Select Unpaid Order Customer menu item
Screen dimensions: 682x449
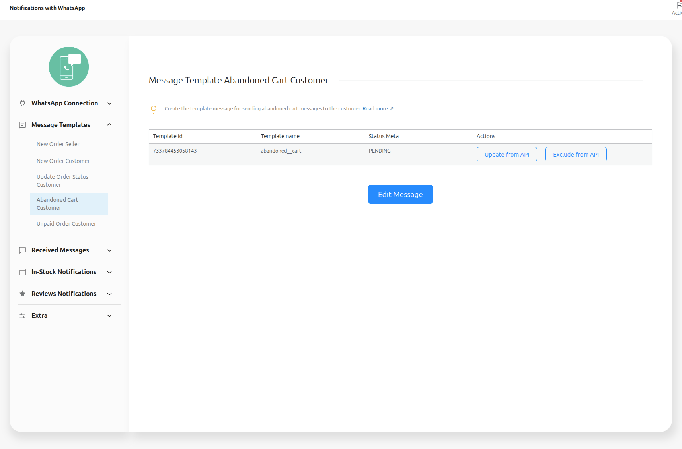(x=66, y=224)
